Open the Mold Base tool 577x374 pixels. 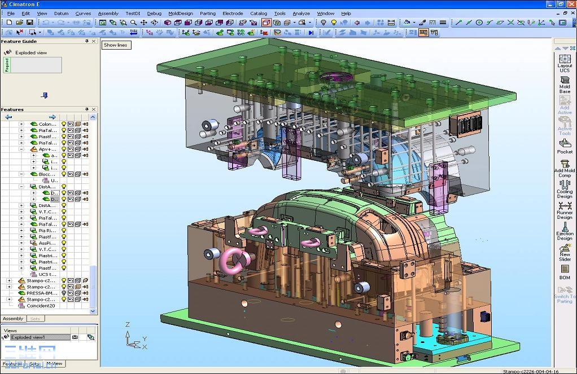coord(565,85)
